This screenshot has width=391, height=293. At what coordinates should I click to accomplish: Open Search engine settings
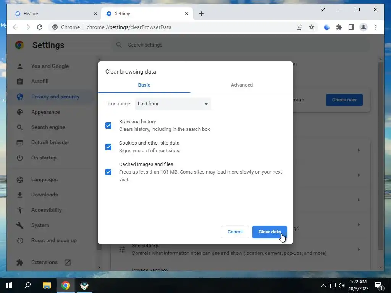coord(48,127)
